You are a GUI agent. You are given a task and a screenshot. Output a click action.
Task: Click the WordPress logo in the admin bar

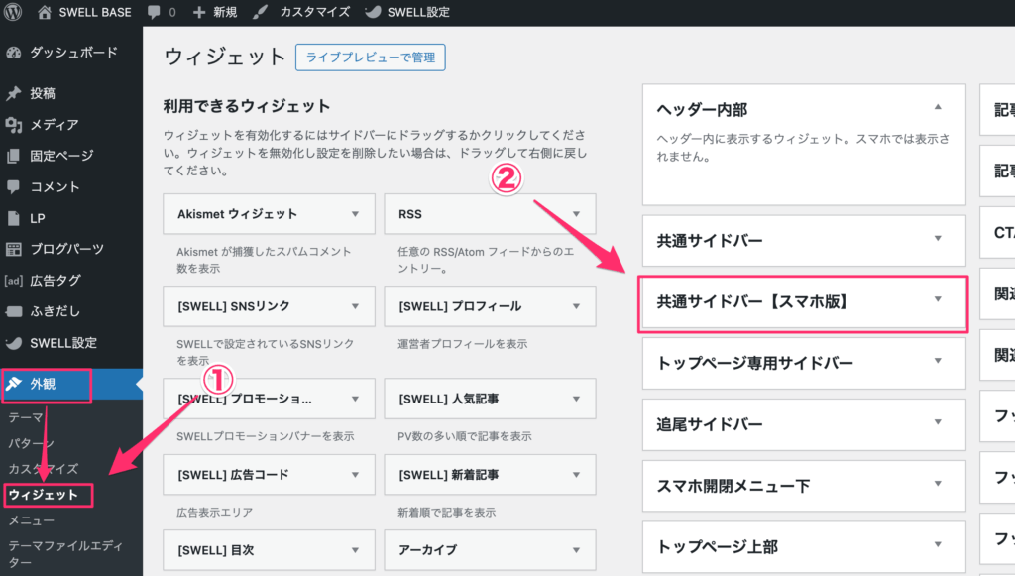(x=11, y=12)
